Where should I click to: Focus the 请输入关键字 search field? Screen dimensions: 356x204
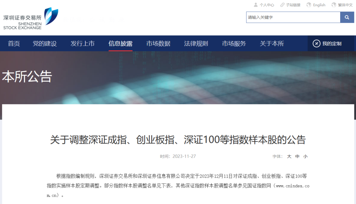tap(293, 17)
